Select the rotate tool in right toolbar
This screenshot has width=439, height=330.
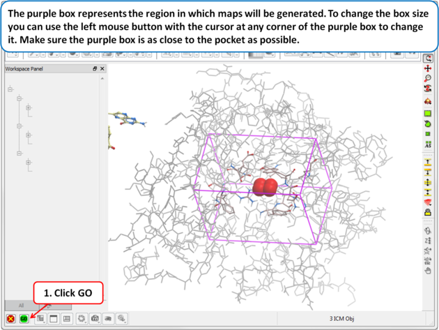click(428, 90)
